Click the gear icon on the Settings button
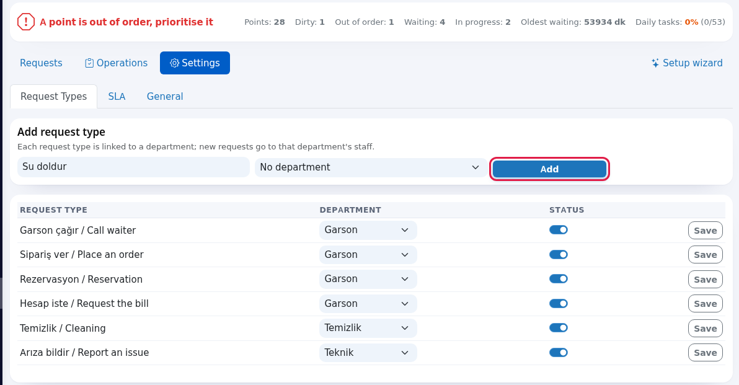Image resolution: width=739 pixels, height=385 pixels. [174, 63]
